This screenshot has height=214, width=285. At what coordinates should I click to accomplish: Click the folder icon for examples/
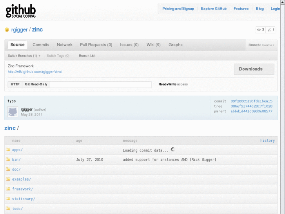[8, 179]
